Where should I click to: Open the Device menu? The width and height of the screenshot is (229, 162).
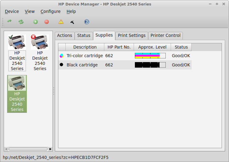point(12,11)
